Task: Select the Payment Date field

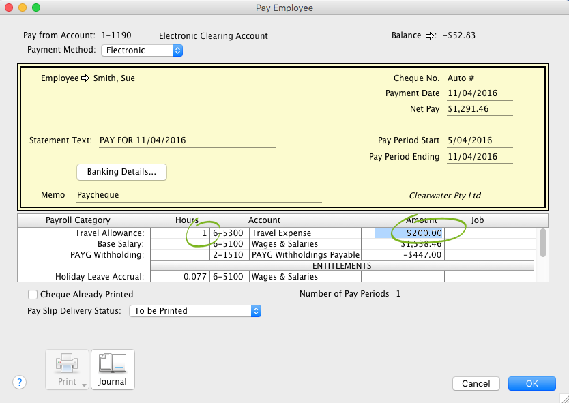Action: 479,93
